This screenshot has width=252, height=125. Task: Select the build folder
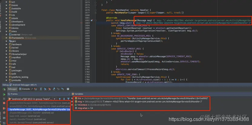tap(13, 12)
